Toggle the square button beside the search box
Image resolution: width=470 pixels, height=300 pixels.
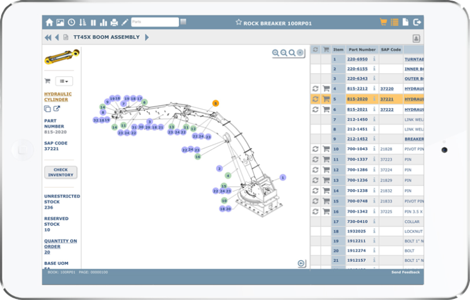[x=183, y=22]
